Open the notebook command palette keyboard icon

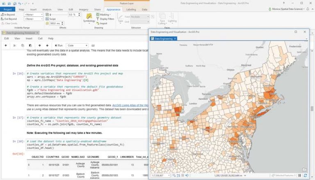point(93,46)
